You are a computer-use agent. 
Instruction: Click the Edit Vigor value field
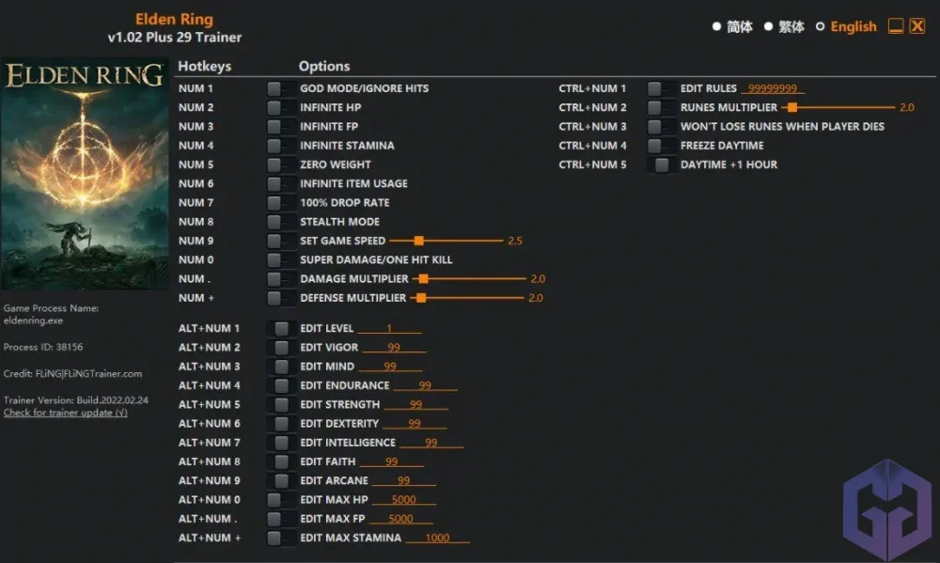click(x=394, y=348)
